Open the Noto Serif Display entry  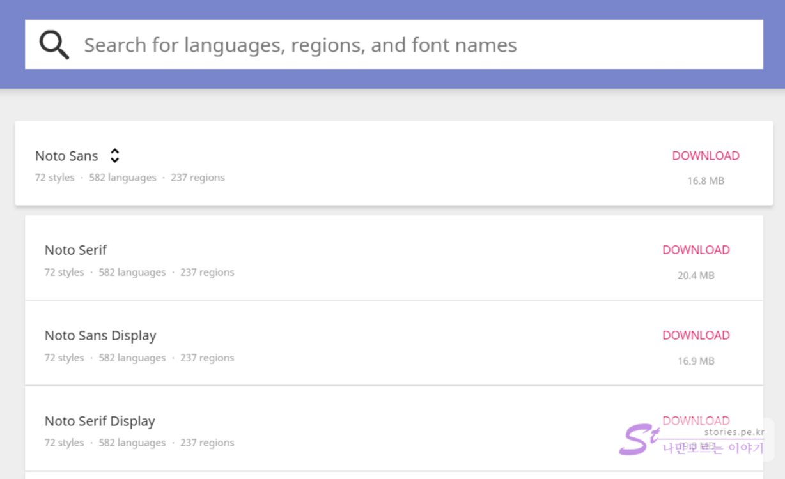pyautogui.click(x=100, y=421)
